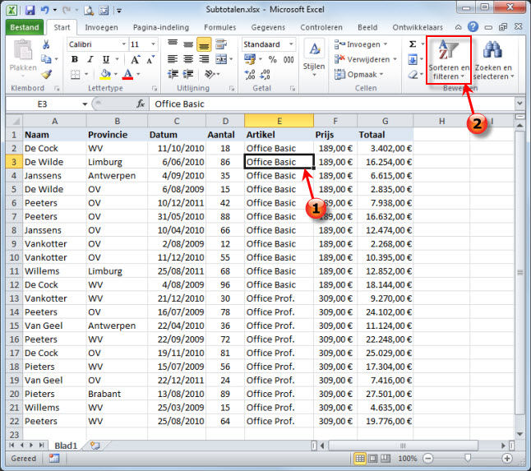Click the Select All corner box

(14, 121)
